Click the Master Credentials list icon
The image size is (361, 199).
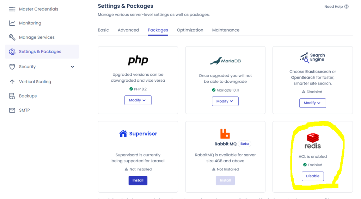pos(12,9)
